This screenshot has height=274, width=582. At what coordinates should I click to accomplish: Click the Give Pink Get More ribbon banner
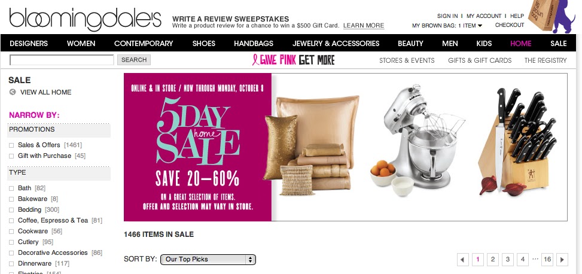point(293,60)
